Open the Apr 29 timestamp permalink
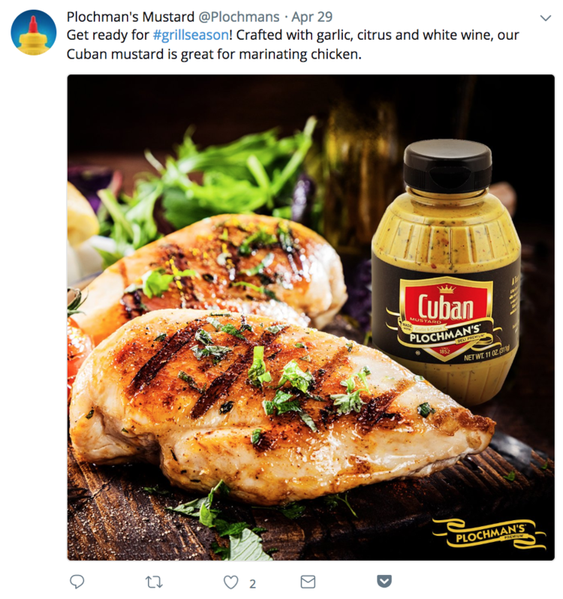Viewport: 563px width, 599px height. point(312,17)
